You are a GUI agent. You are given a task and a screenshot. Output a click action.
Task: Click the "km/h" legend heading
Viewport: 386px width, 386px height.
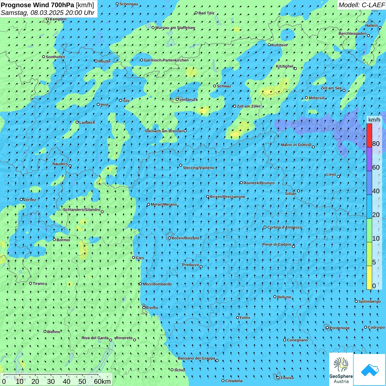point(374,119)
